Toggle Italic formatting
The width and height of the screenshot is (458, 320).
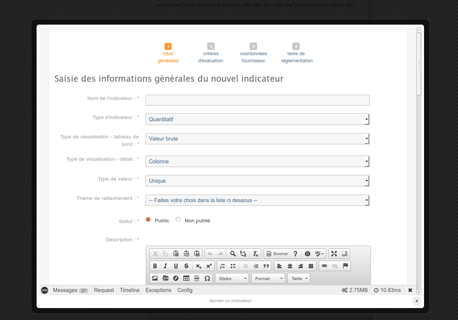tap(165, 266)
